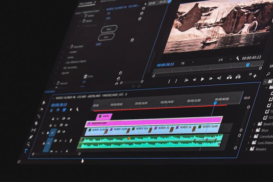Click the Play button in the Program Monitor

coord(202,79)
